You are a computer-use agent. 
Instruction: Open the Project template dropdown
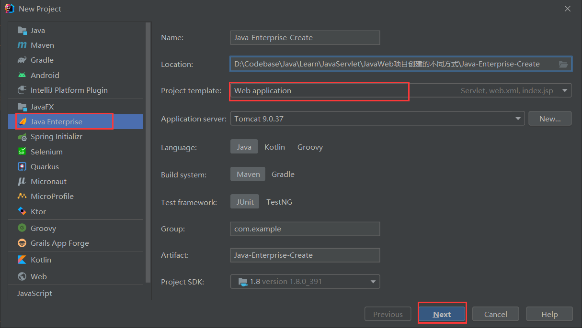(565, 90)
